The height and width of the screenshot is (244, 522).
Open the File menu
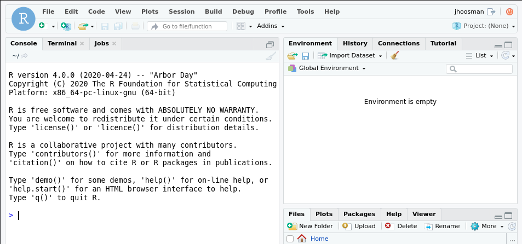[48, 11]
